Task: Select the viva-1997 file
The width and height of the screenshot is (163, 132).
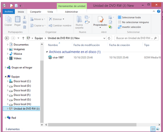Action: click(x=56, y=57)
